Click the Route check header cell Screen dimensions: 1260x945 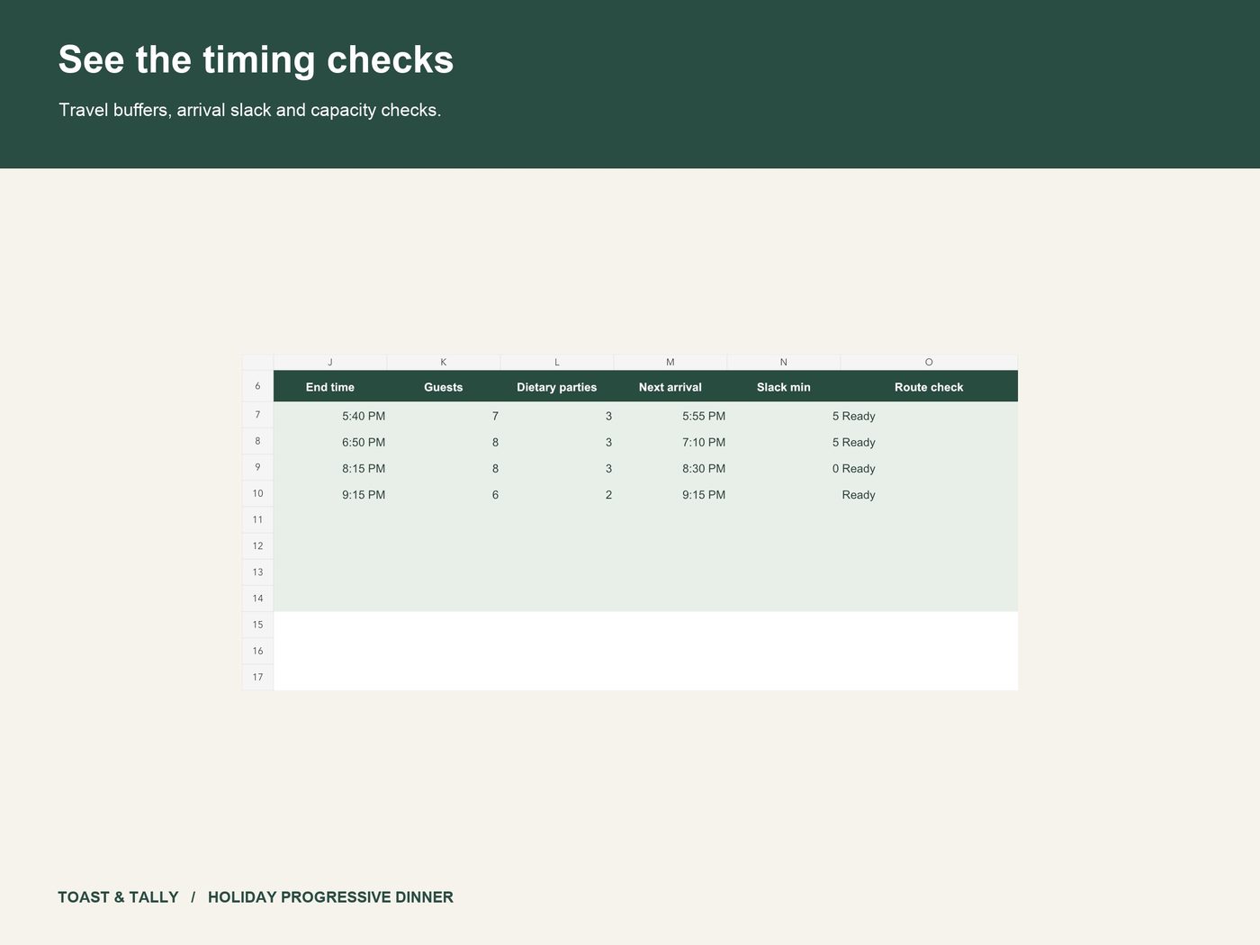pos(929,387)
